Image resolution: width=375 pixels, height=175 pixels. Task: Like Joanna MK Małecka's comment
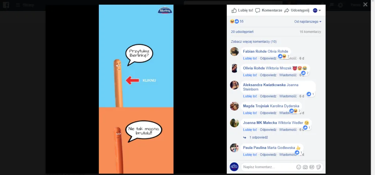point(250,130)
